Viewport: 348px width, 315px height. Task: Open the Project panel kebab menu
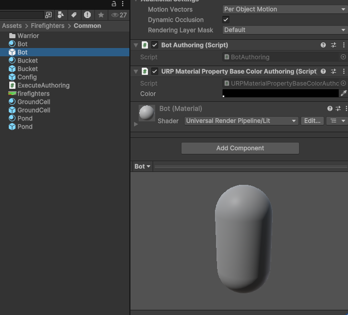click(123, 4)
